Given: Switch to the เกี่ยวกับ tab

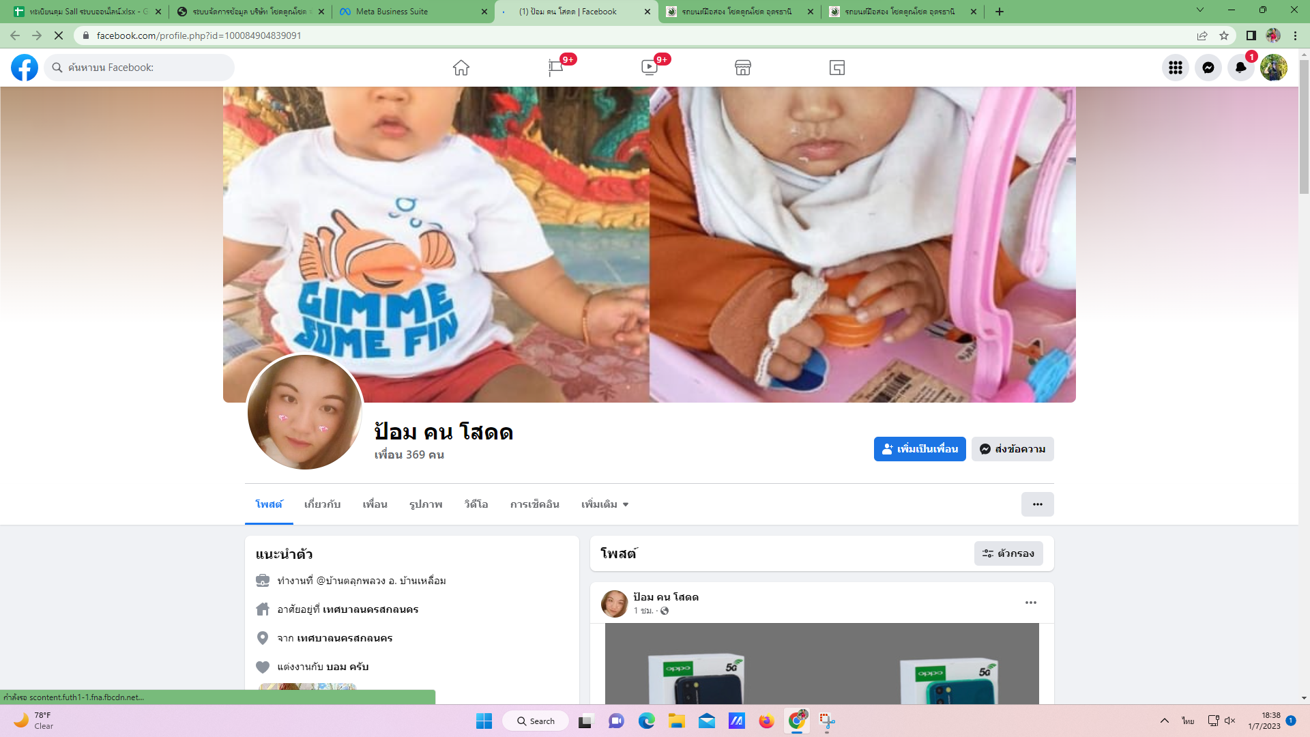Looking at the screenshot, I should 322,504.
